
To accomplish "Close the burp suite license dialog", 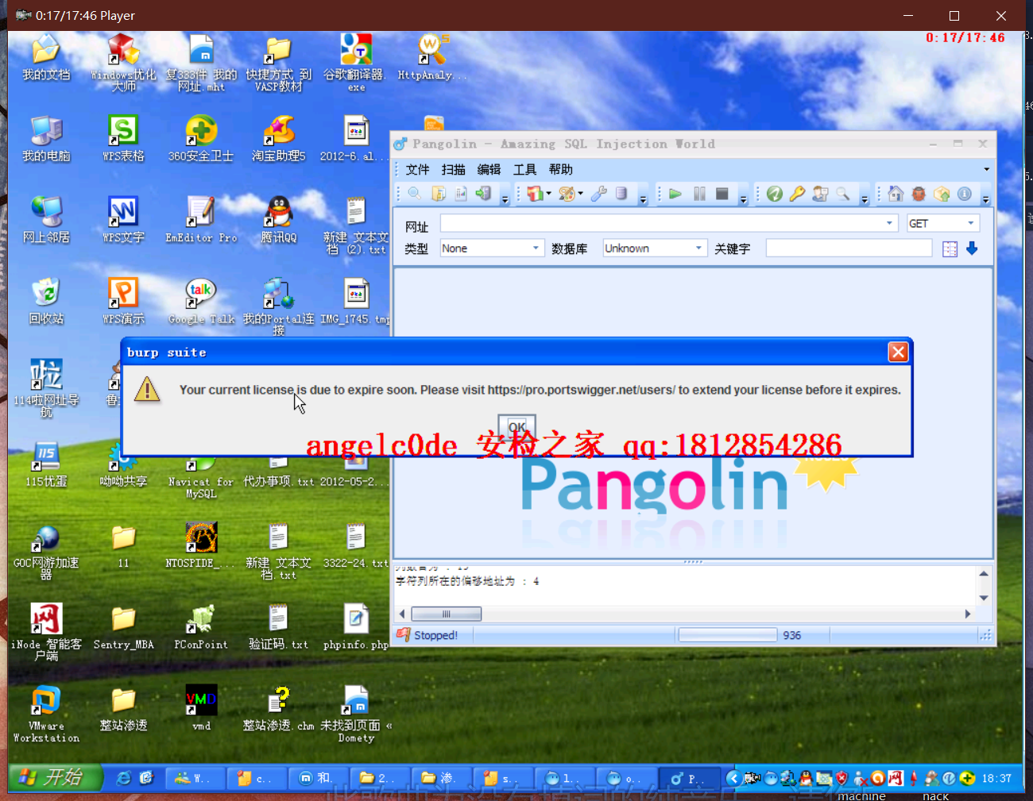I will click(x=898, y=352).
